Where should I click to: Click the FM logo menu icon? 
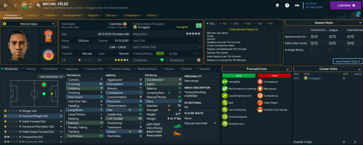pyautogui.click(x=297, y=5)
